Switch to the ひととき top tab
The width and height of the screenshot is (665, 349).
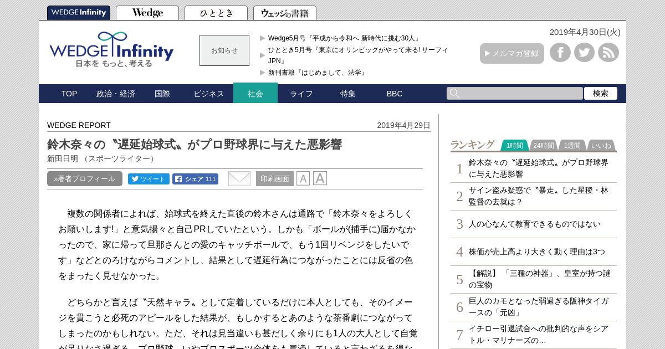216,13
